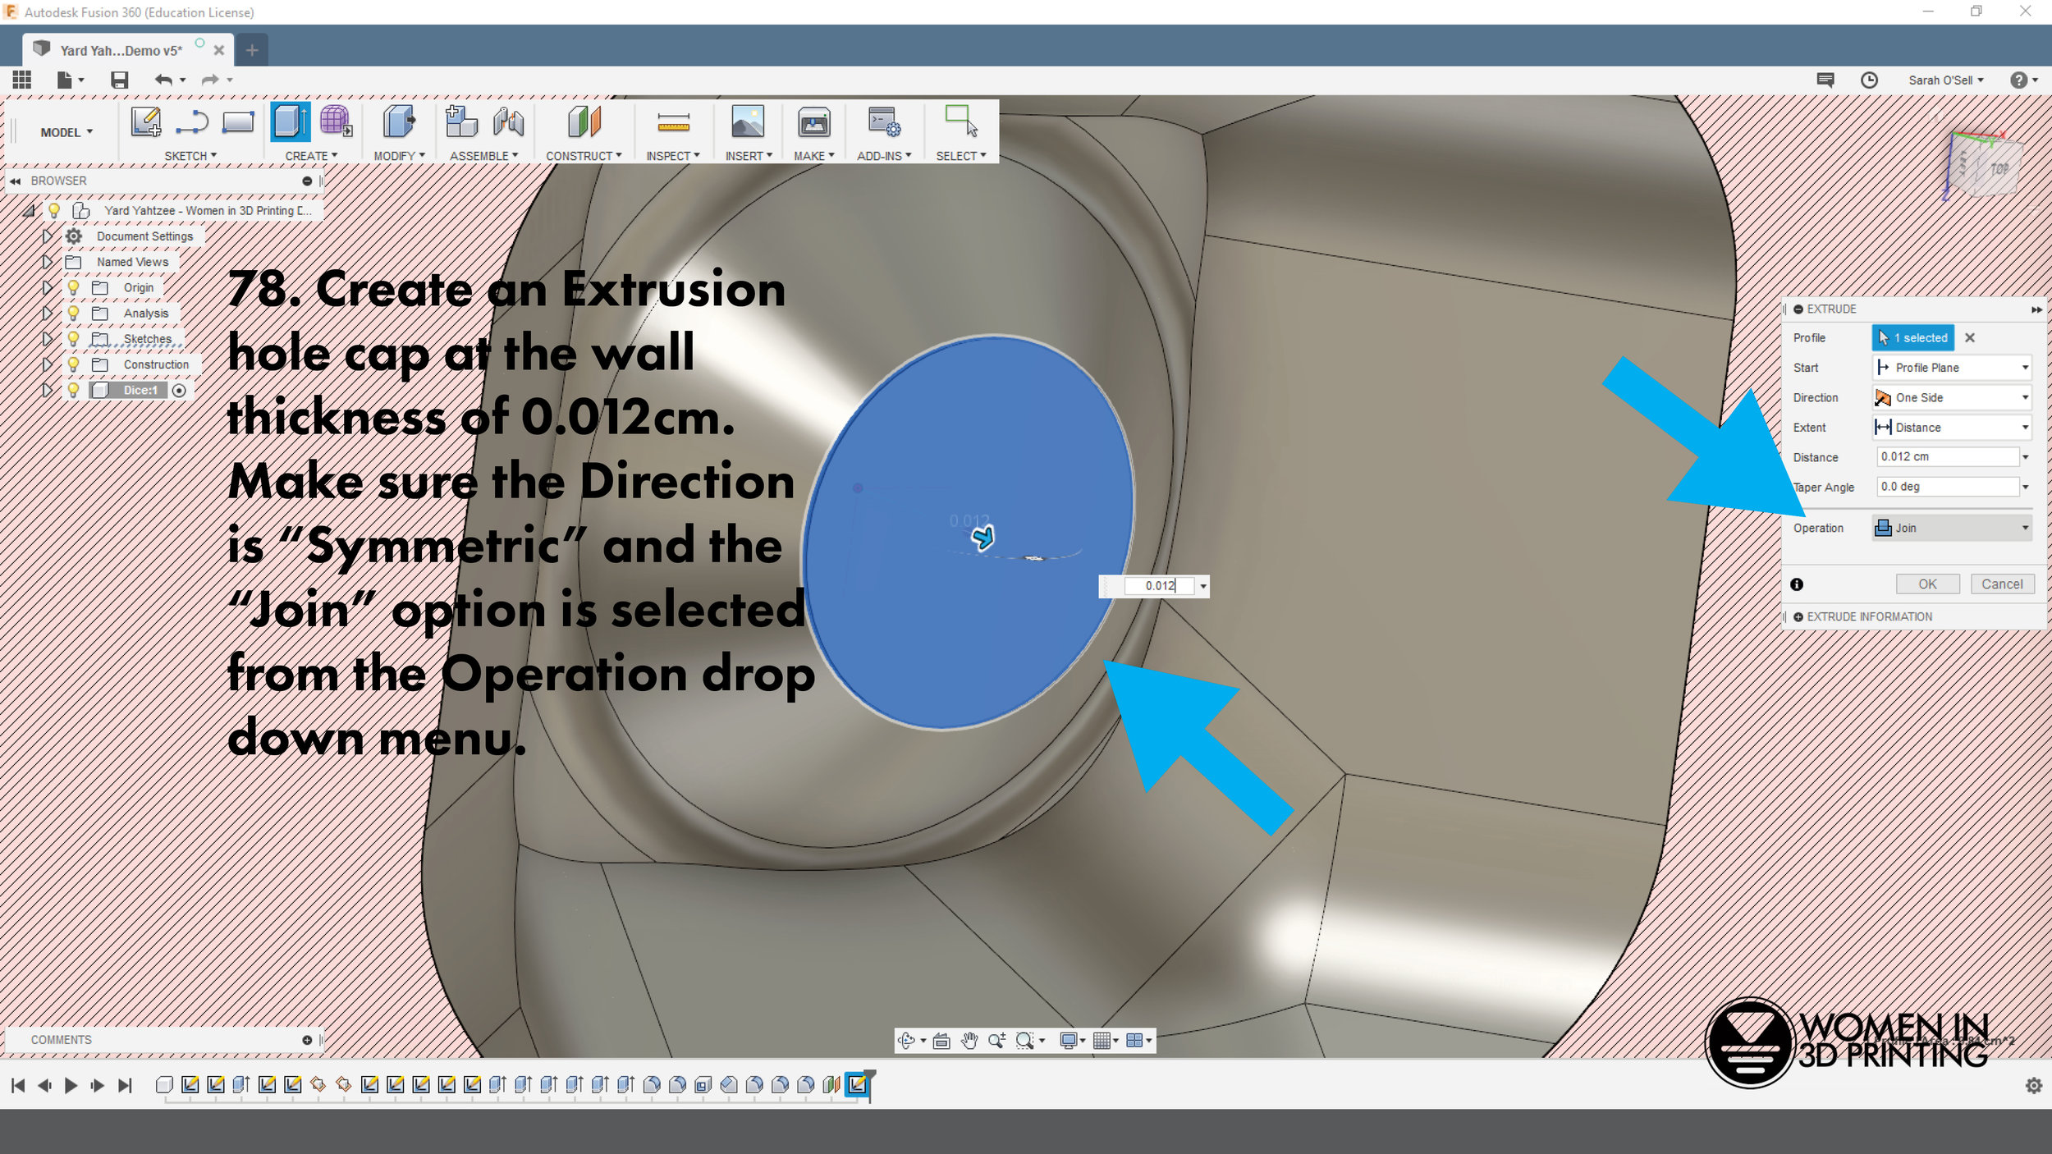Open the Operation Join dropdown
This screenshot has height=1154, width=2052.
pyautogui.click(x=1952, y=528)
